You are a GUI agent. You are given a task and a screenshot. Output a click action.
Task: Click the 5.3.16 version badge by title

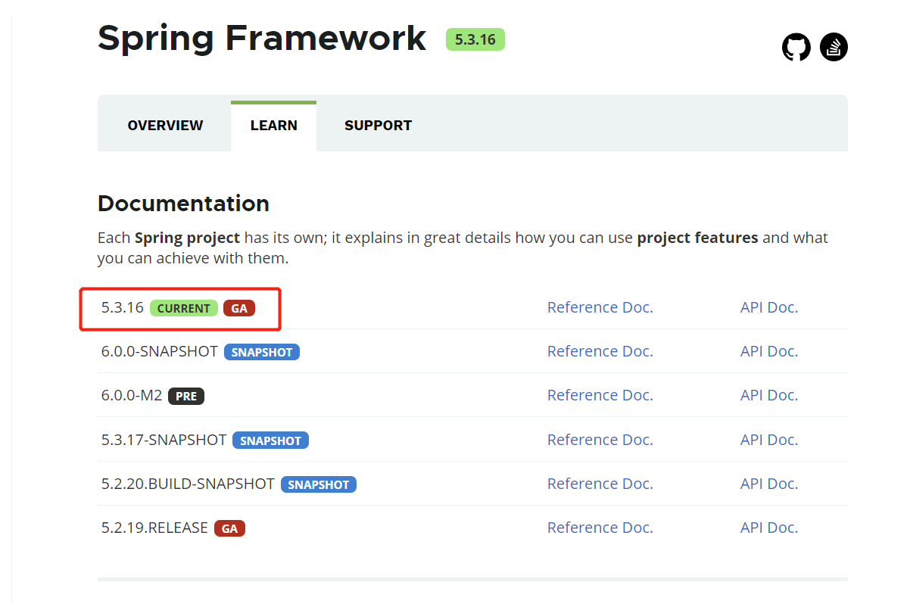click(475, 39)
